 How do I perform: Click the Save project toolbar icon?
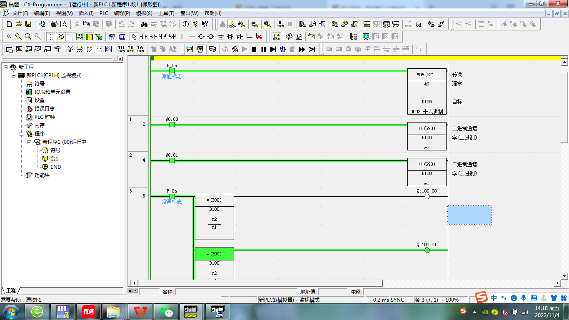point(28,24)
